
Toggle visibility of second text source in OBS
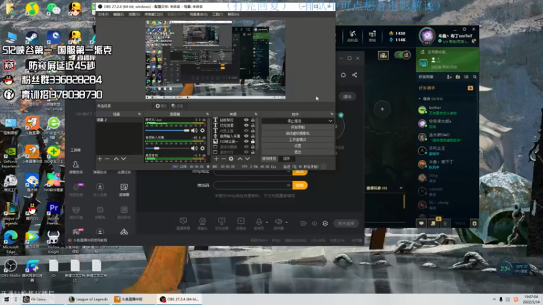point(246,125)
